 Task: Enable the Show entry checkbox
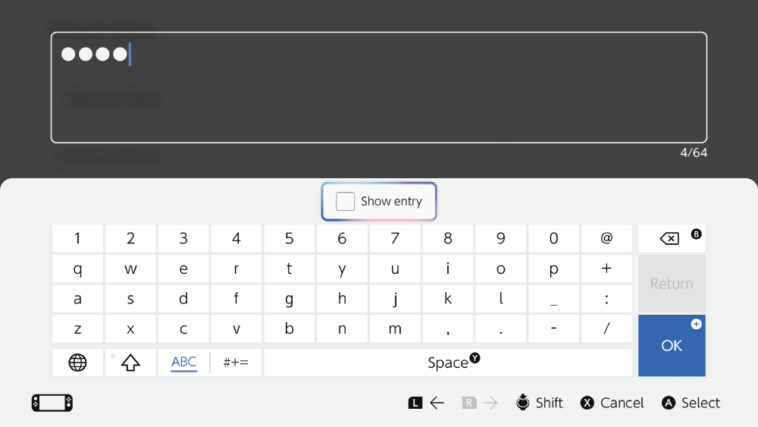click(346, 201)
